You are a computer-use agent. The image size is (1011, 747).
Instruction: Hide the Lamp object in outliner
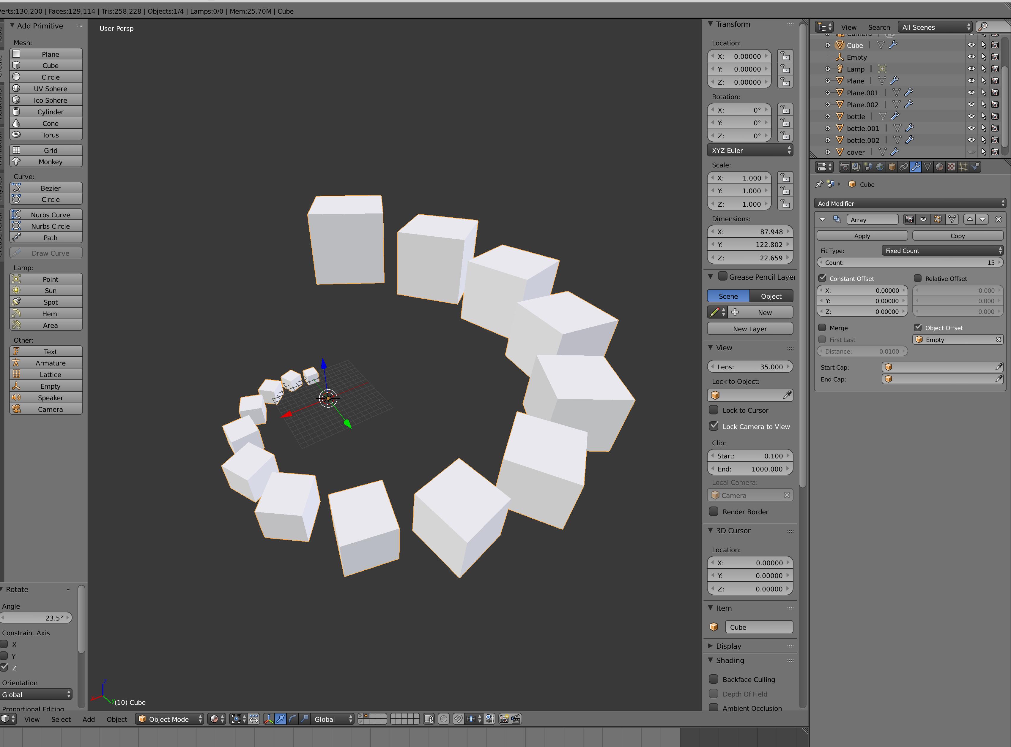pyautogui.click(x=971, y=69)
